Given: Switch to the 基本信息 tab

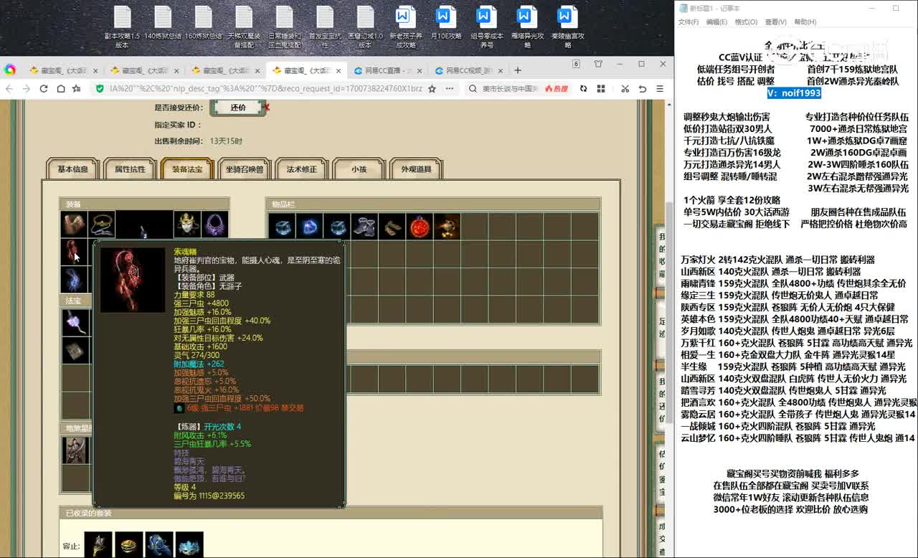Looking at the screenshot, I should pos(72,169).
